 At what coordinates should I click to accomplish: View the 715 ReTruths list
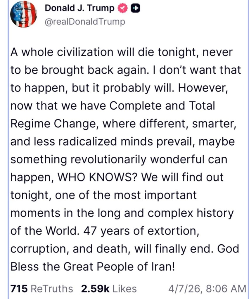pos(41,289)
